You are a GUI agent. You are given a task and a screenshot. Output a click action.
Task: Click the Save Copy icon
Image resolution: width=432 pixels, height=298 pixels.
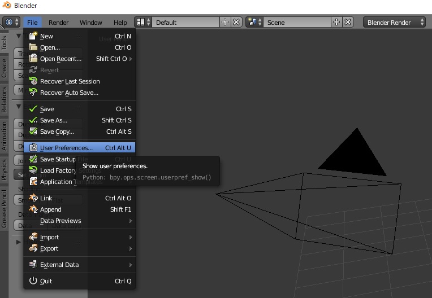pos(33,132)
